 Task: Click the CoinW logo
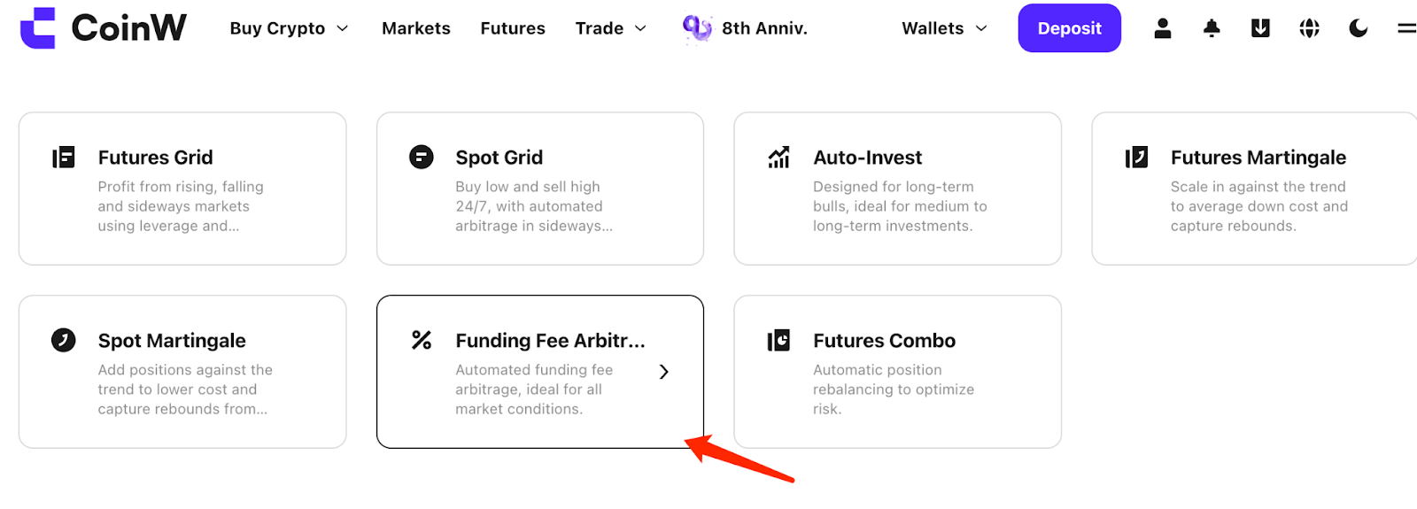(103, 27)
